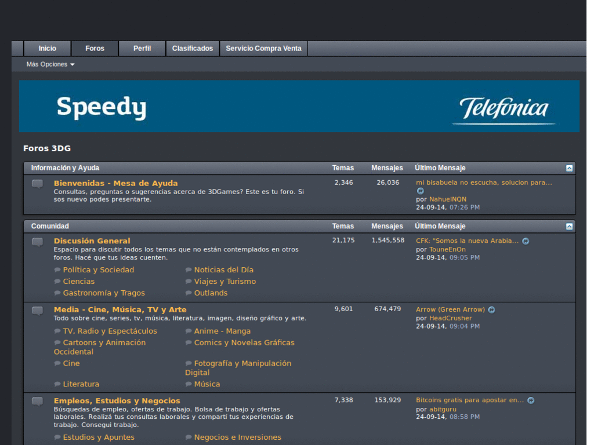594x445 pixels.
Task: Click forum status icon beside Bienvenidas - Mesa de Ayuda
Action: [x=38, y=184]
